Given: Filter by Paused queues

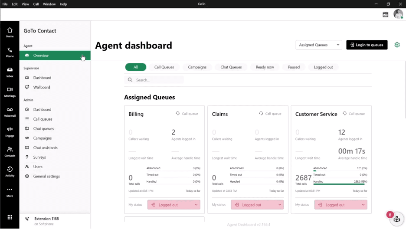Looking at the screenshot, I should click(294, 67).
